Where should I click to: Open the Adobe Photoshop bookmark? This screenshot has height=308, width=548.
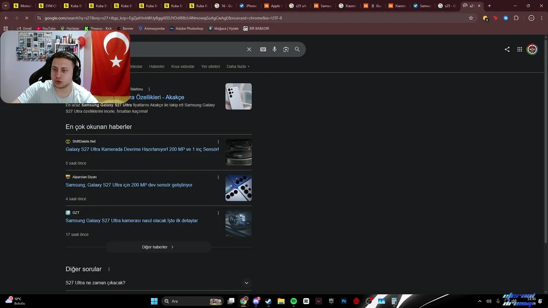coord(186,28)
